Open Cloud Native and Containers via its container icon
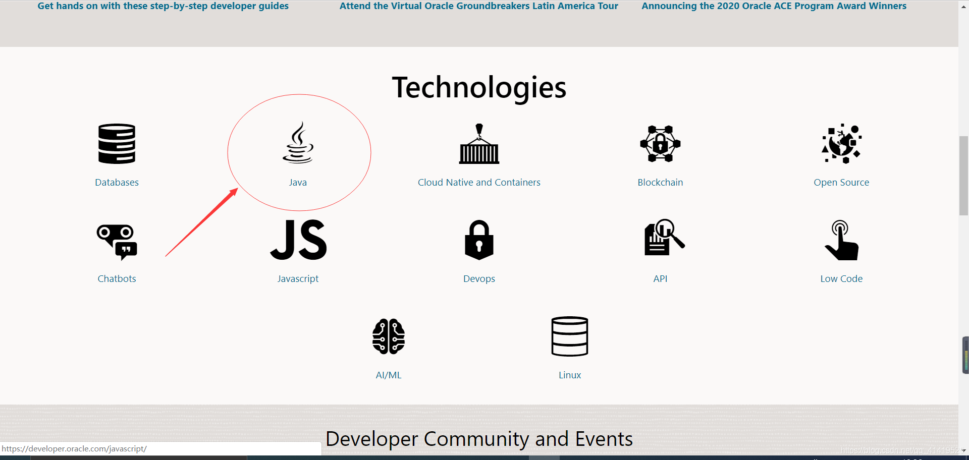This screenshot has height=460, width=969. 478,144
